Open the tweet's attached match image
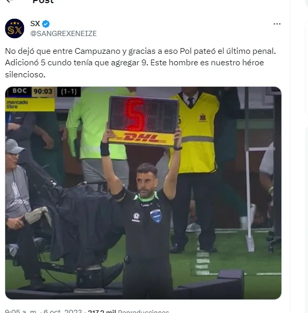The height and width of the screenshot is (313, 308). coord(143,193)
